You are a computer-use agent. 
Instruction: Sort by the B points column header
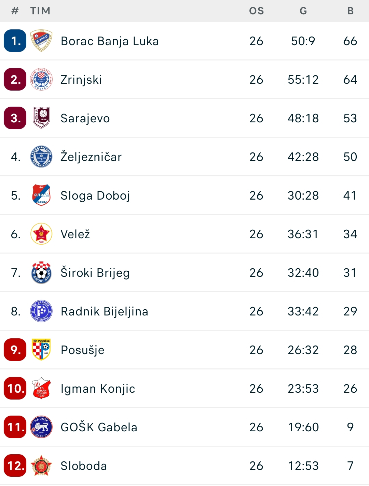(x=351, y=11)
